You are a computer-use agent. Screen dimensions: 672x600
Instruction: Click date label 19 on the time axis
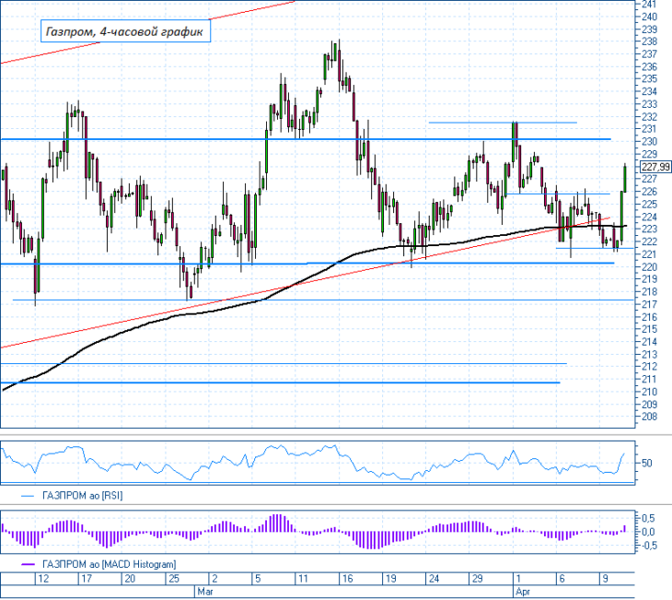click(x=390, y=579)
